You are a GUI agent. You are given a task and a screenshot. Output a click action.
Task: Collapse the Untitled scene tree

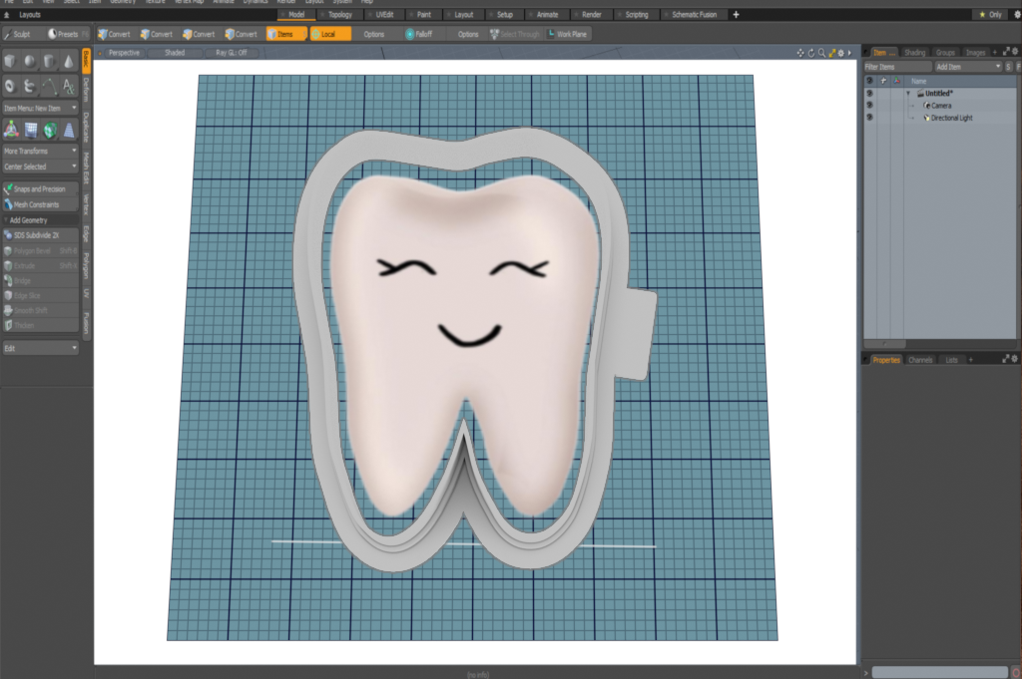pos(908,93)
